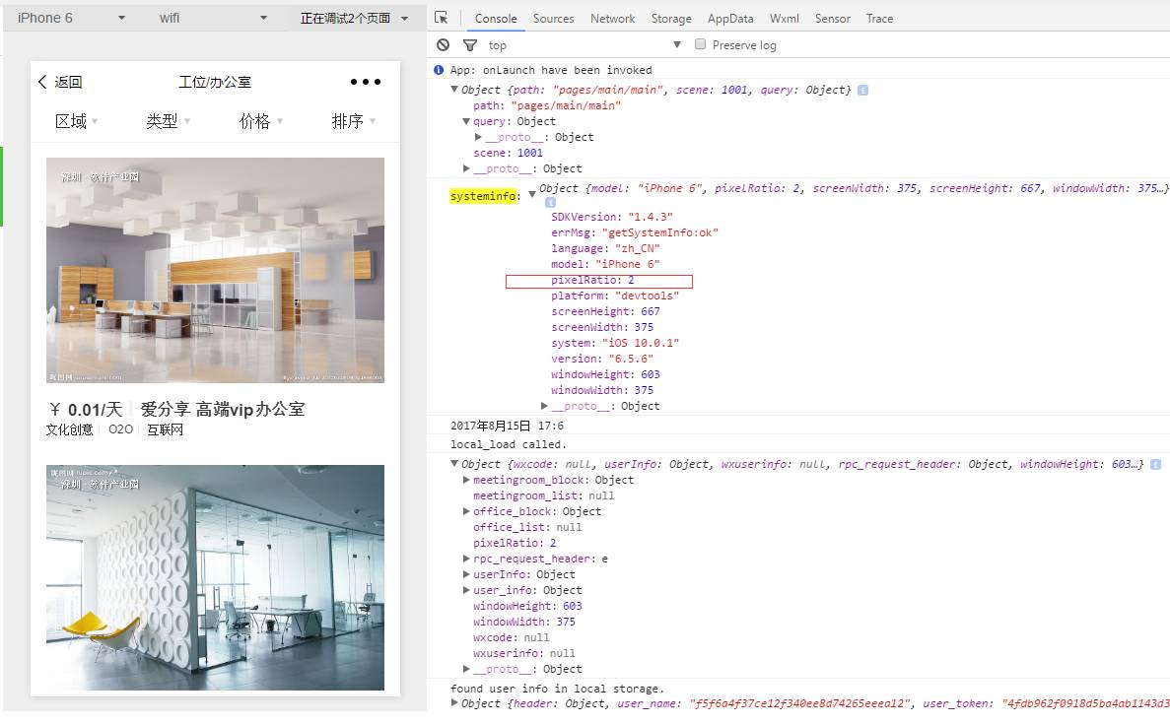
Task: Collapse the systeminfo Object
Action: (x=532, y=194)
